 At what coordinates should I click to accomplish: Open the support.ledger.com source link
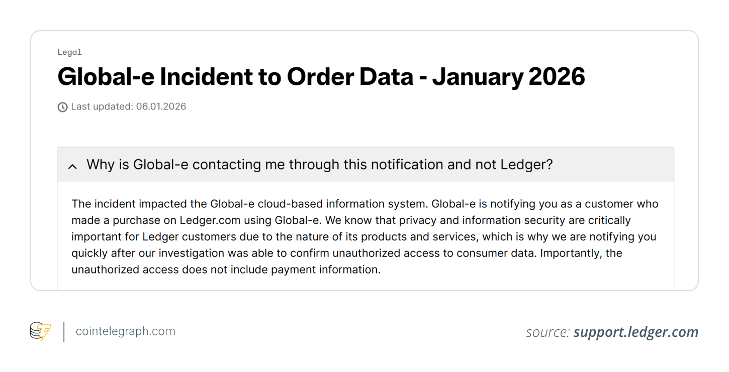[x=635, y=332]
